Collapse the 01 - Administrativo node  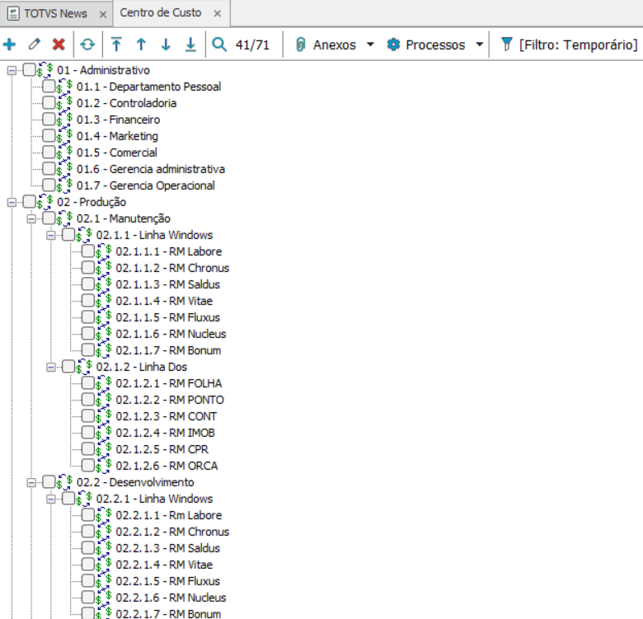[12, 71]
